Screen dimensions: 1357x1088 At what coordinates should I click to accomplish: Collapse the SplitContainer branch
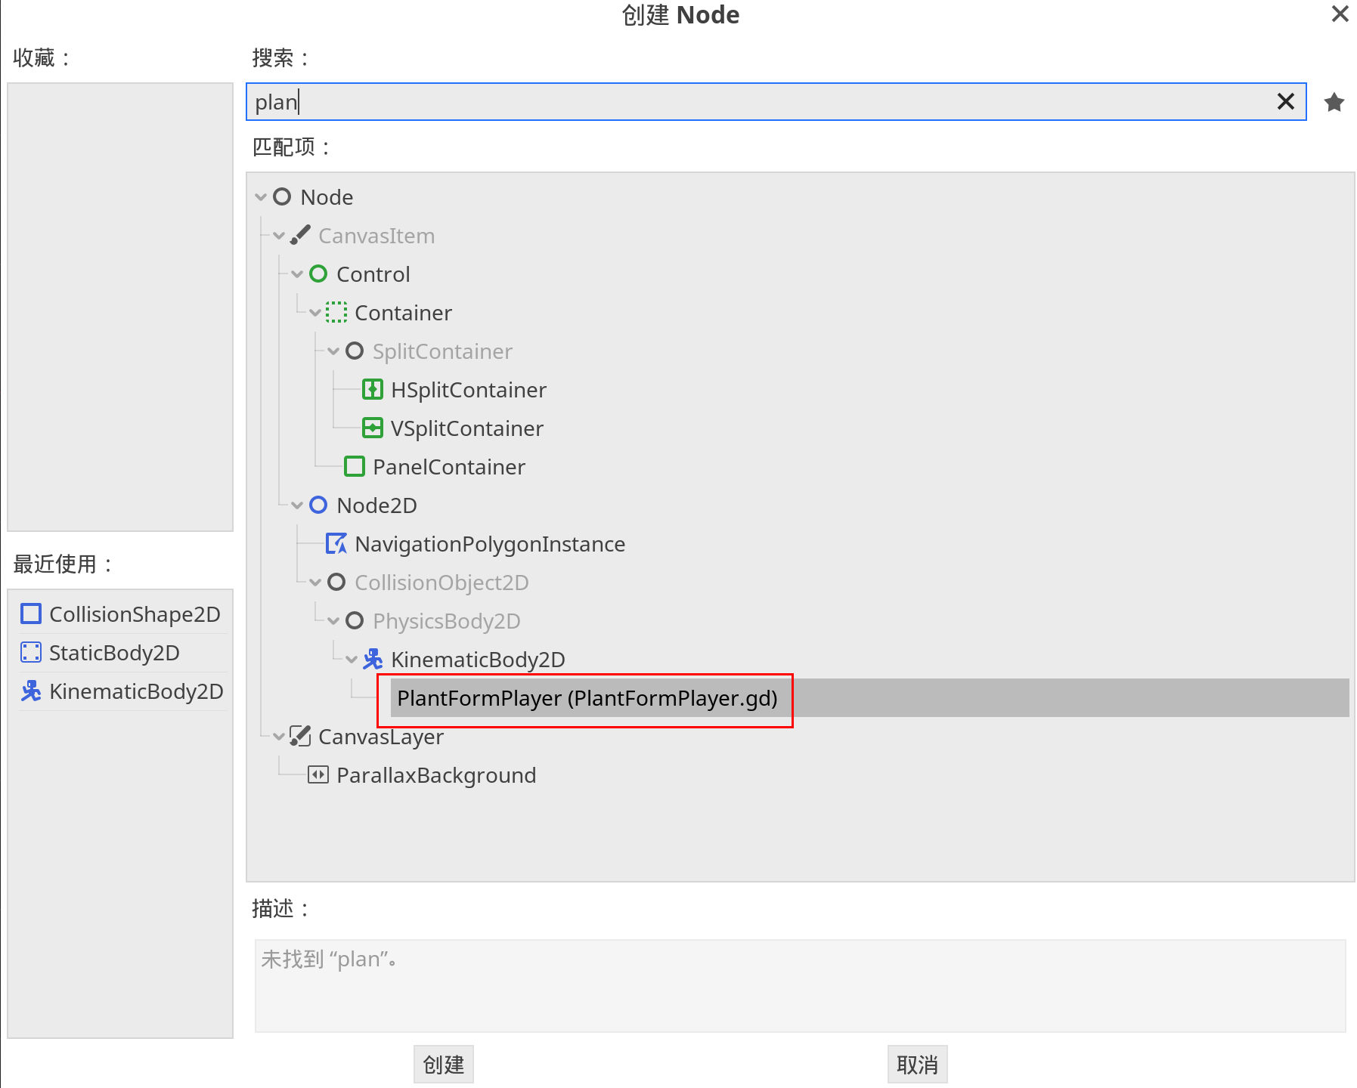[333, 351]
